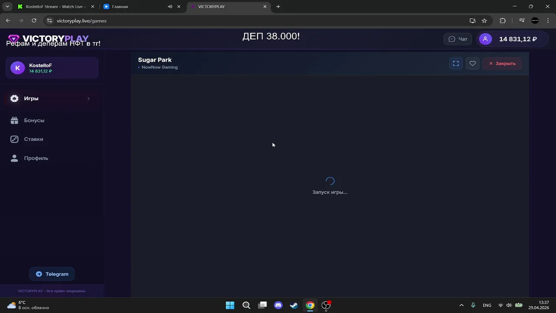
Task: Open the Chrome profile avatar
Action: (x=535, y=20)
